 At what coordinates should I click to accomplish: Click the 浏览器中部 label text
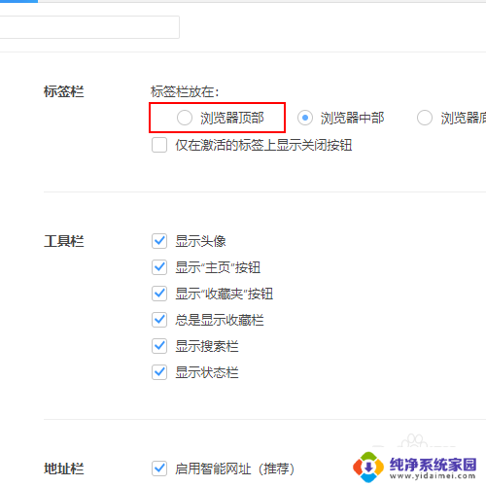click(x=352, y=118)
